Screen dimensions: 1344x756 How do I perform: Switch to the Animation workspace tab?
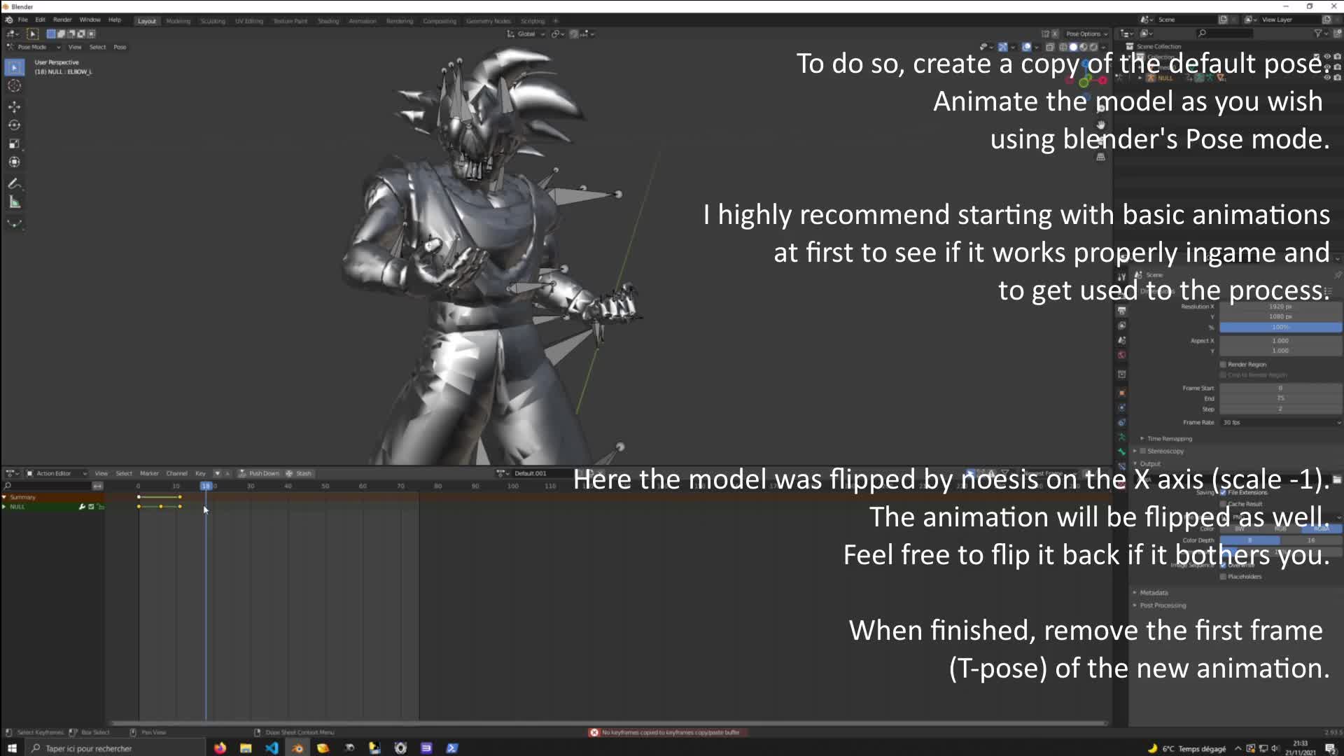pyautogui.click(x=363, y=21)
